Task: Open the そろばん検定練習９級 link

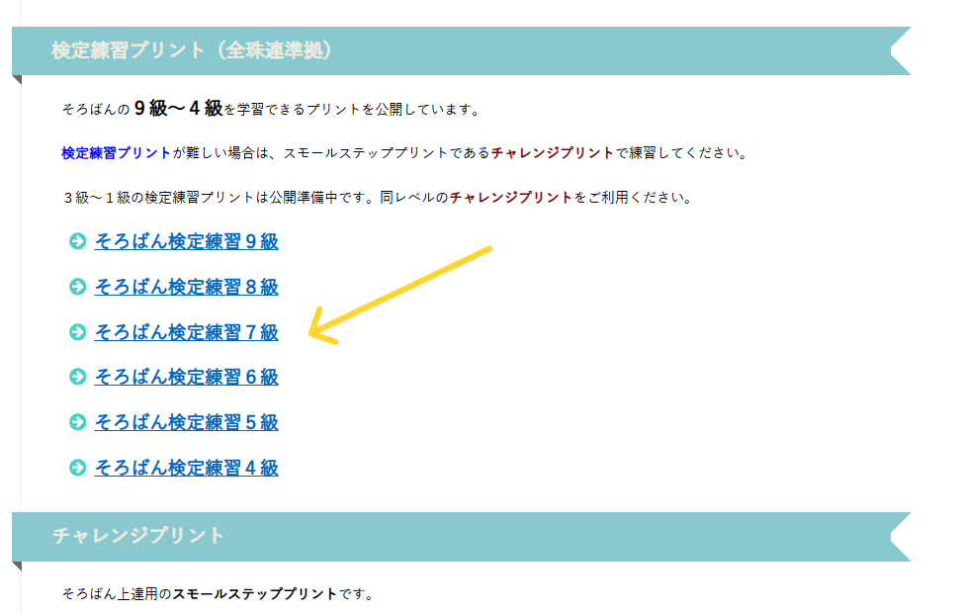Action: (186, 241)
